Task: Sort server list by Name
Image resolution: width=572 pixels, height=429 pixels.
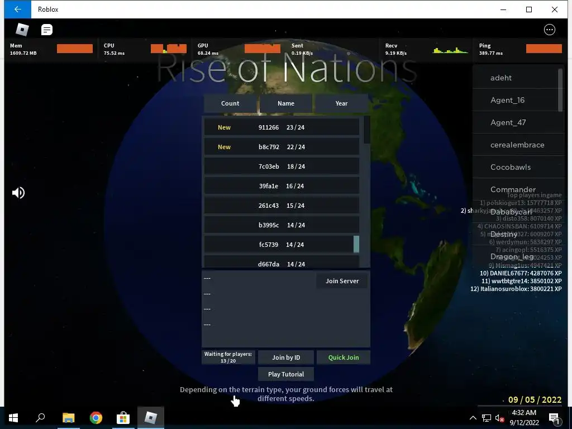Action: (286, 103)
